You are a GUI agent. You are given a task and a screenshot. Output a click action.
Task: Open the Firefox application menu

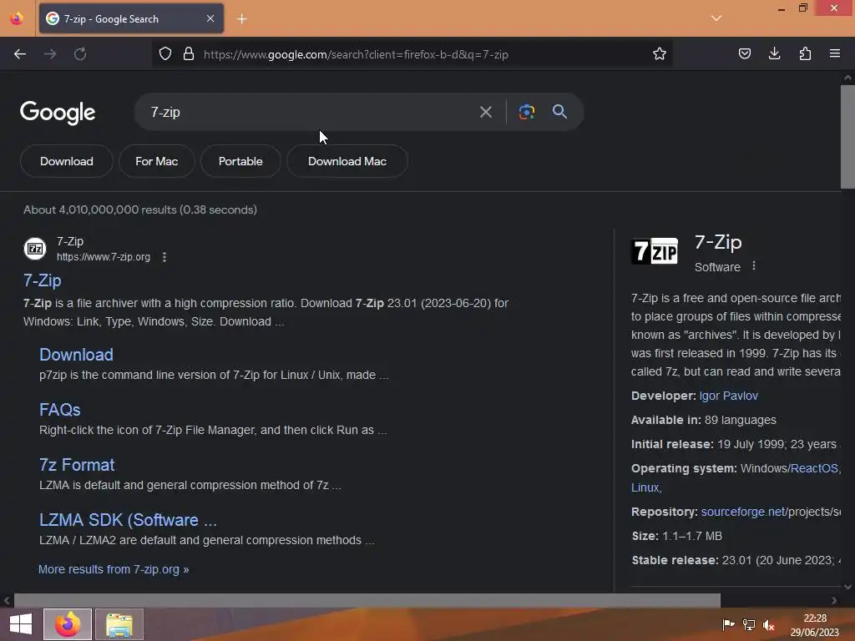[835, 54]
